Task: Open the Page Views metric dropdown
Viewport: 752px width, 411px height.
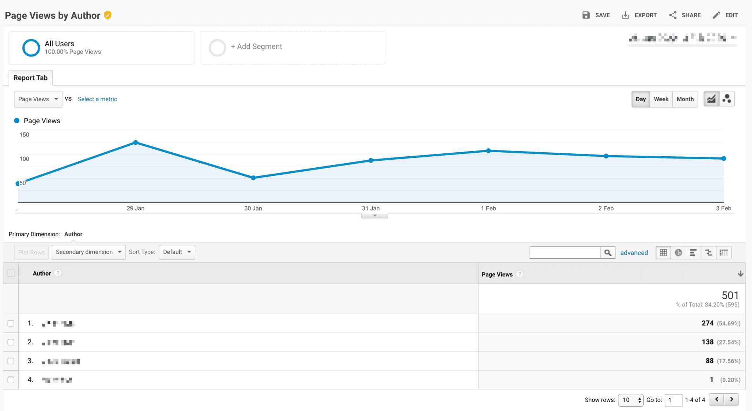Action: click(x=38, y=99)
